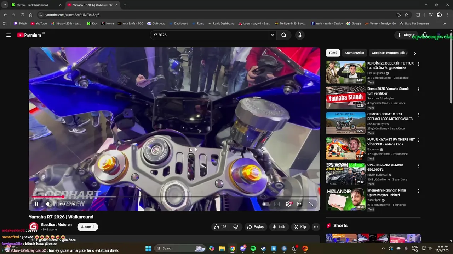Open Twitch bookmark
Screen dimensions: 453x254
click(20, 24)
